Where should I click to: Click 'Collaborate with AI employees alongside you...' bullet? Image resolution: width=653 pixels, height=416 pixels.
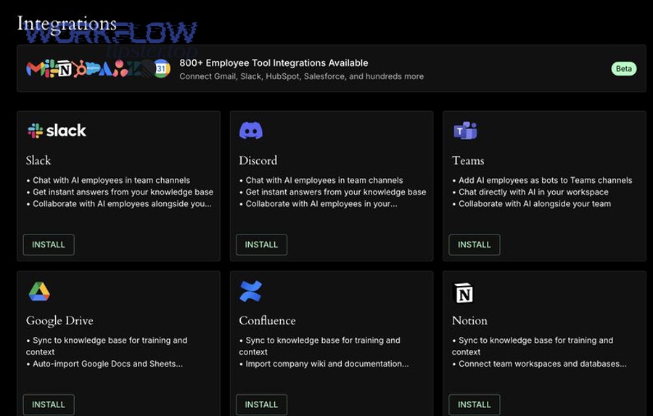[122, 204]
